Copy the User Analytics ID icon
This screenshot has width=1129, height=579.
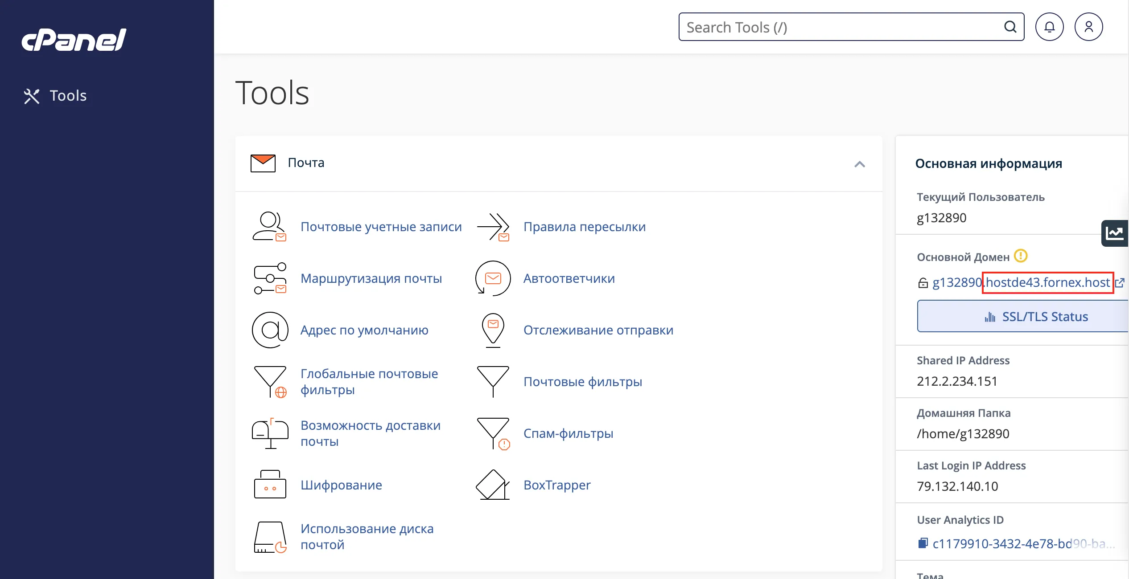coord(923,543)
